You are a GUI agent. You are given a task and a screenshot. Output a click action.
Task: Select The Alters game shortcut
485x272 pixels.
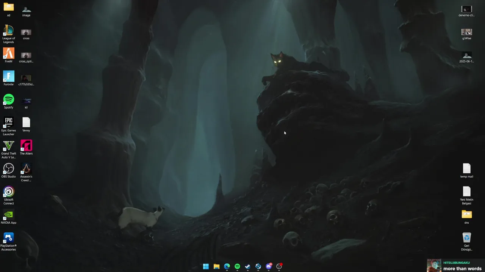(x=26, y=148)
